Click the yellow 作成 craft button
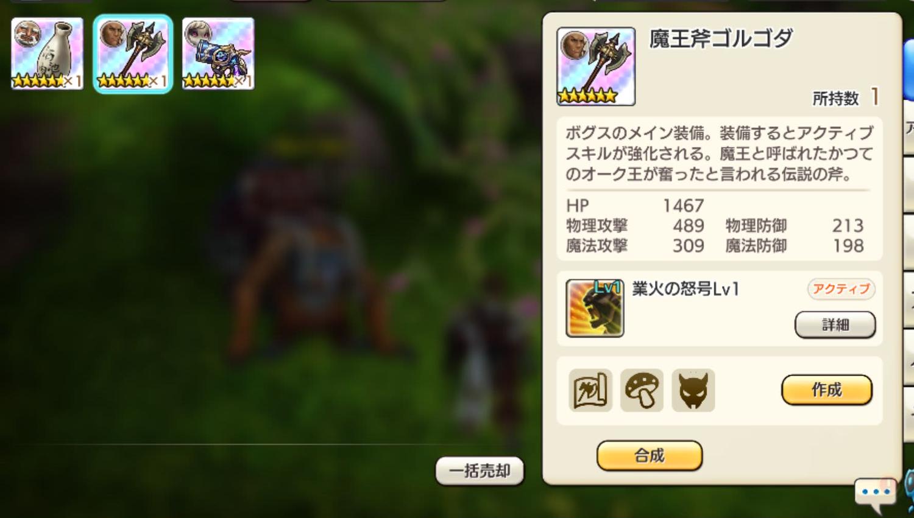The width and height of the screenshot is (914, 518). (826, 390)
